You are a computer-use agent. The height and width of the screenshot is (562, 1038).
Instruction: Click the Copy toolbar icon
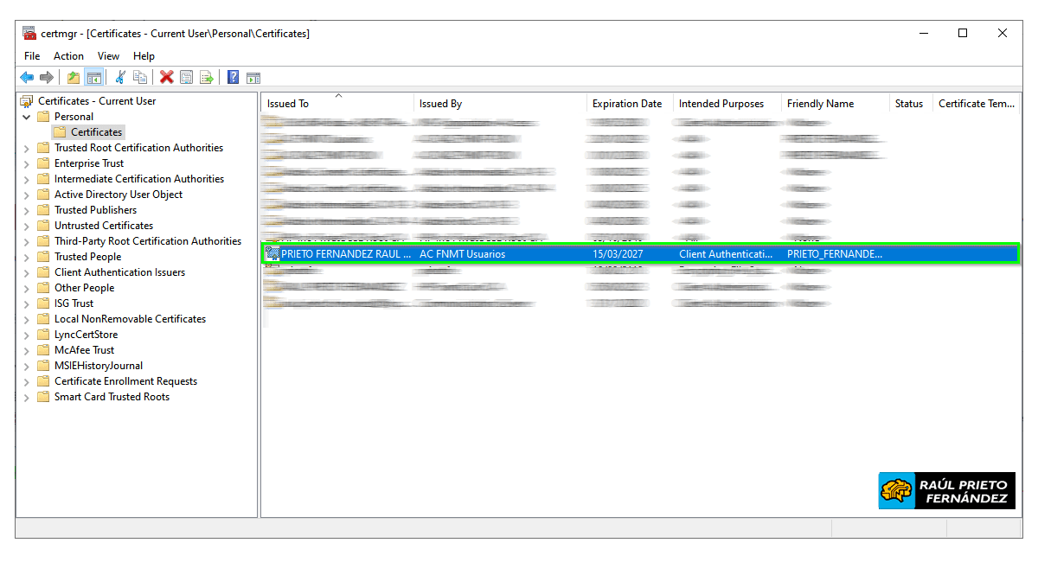(140, 78)
